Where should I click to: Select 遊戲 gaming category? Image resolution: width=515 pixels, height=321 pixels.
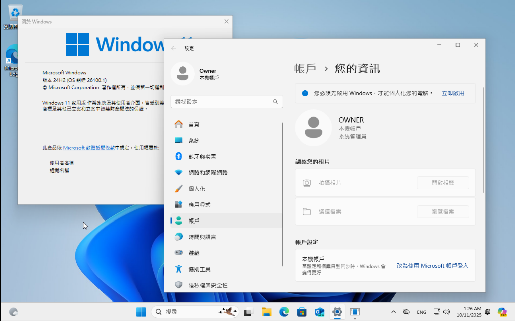pos(194,253)
